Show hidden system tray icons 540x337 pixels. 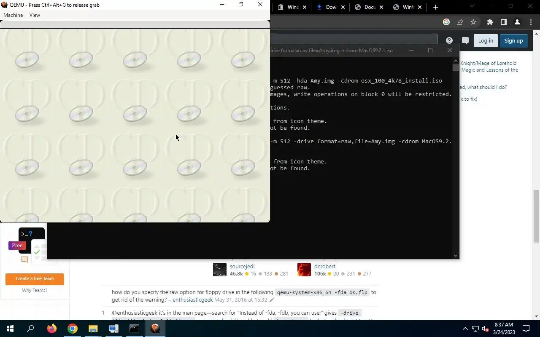pyautogui.click(x=465, y=329)
